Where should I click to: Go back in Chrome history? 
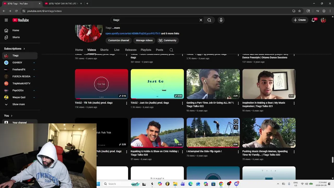(4, 11)
